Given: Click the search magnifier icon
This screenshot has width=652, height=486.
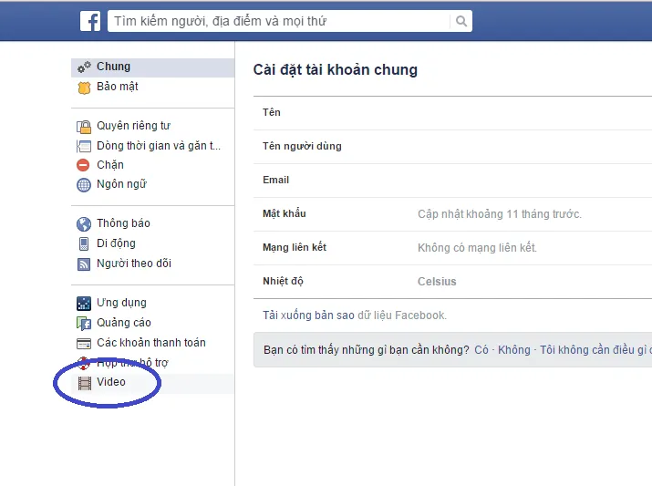Looking at the screenshot, I should pos(461,21).
